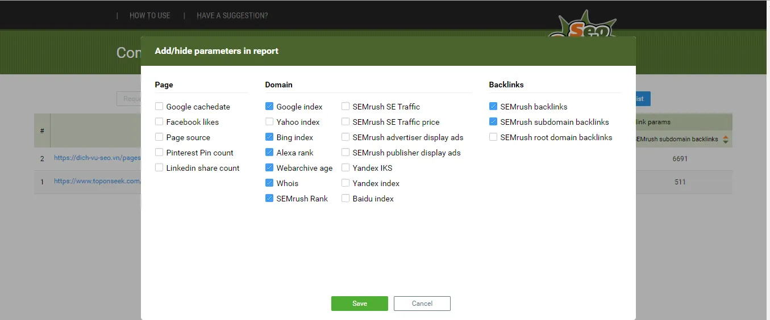Enable the Yandex IKS checkbox

pyautogui.click(x=346, y=168)
